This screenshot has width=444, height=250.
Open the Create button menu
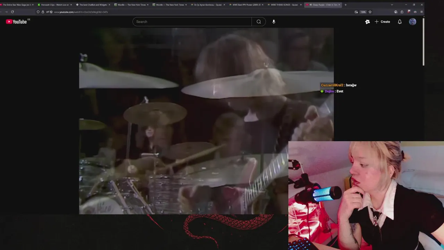click(382, 22)
